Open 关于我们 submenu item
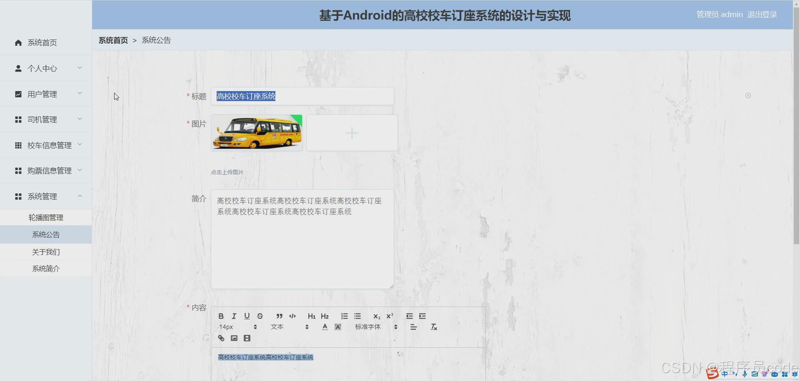Viewport: 800px width, 381px height. [46, 252]
